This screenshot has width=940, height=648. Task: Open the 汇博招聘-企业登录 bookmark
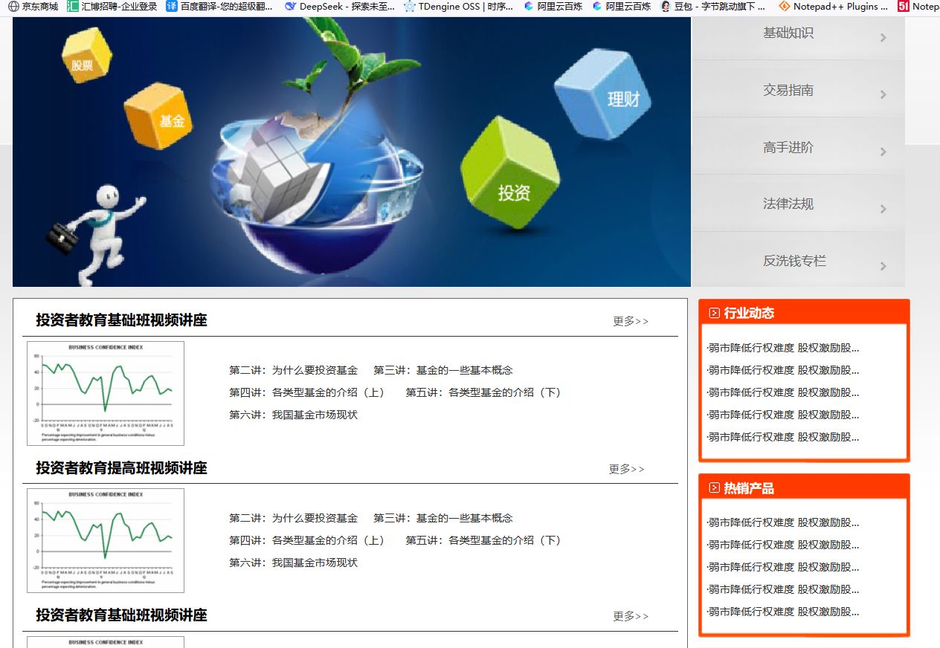(112, 7)
